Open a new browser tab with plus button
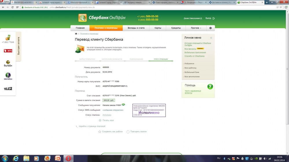289x162 pixels. point(267,2)
